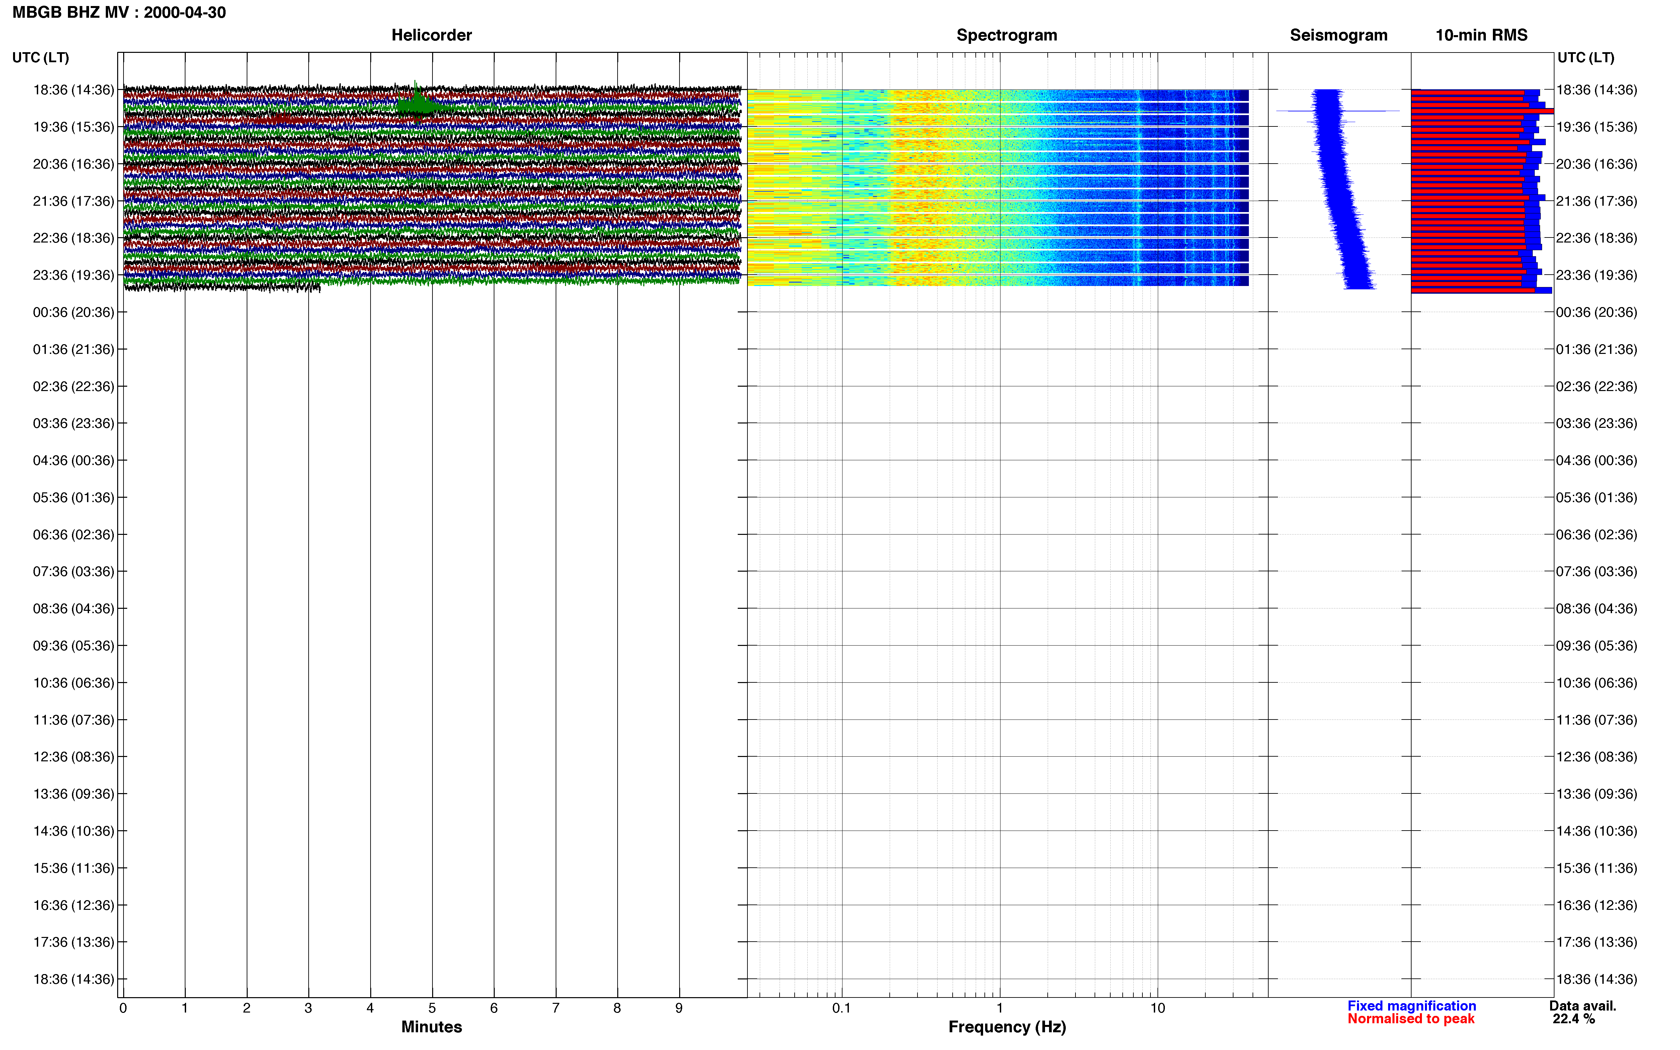Click the right '17:36 (13:36)' time label
The image size is (1680, 1050).
point(1597,942)
